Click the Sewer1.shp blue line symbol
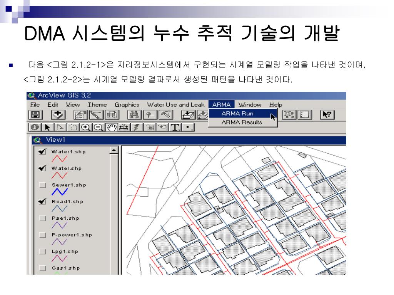Screen dimensions: 394x295 pyautogui.click(x=60, y=192)
